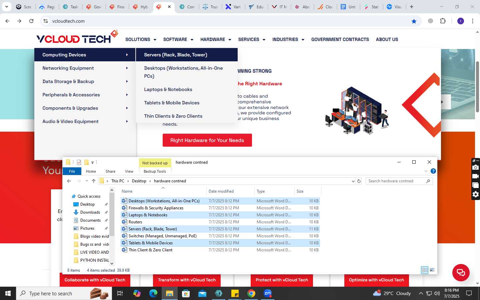
Task: Open the Mail app in the taskbar
Action: [x=202, y=293]
